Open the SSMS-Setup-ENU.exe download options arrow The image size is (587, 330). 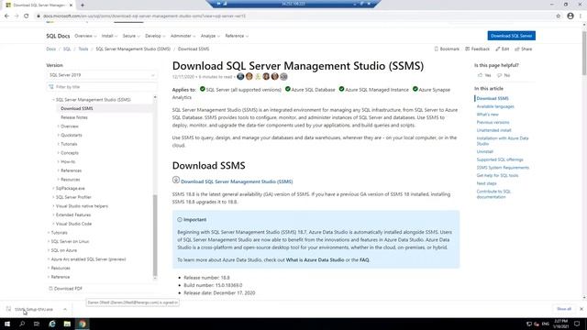pyautogui.click(x=65, y=310)
